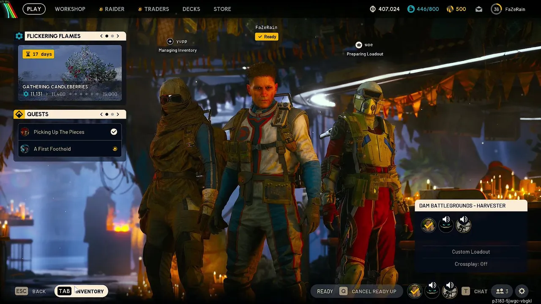Go to next Quests page
Screen dimensions: 541x304
(118, 114)
